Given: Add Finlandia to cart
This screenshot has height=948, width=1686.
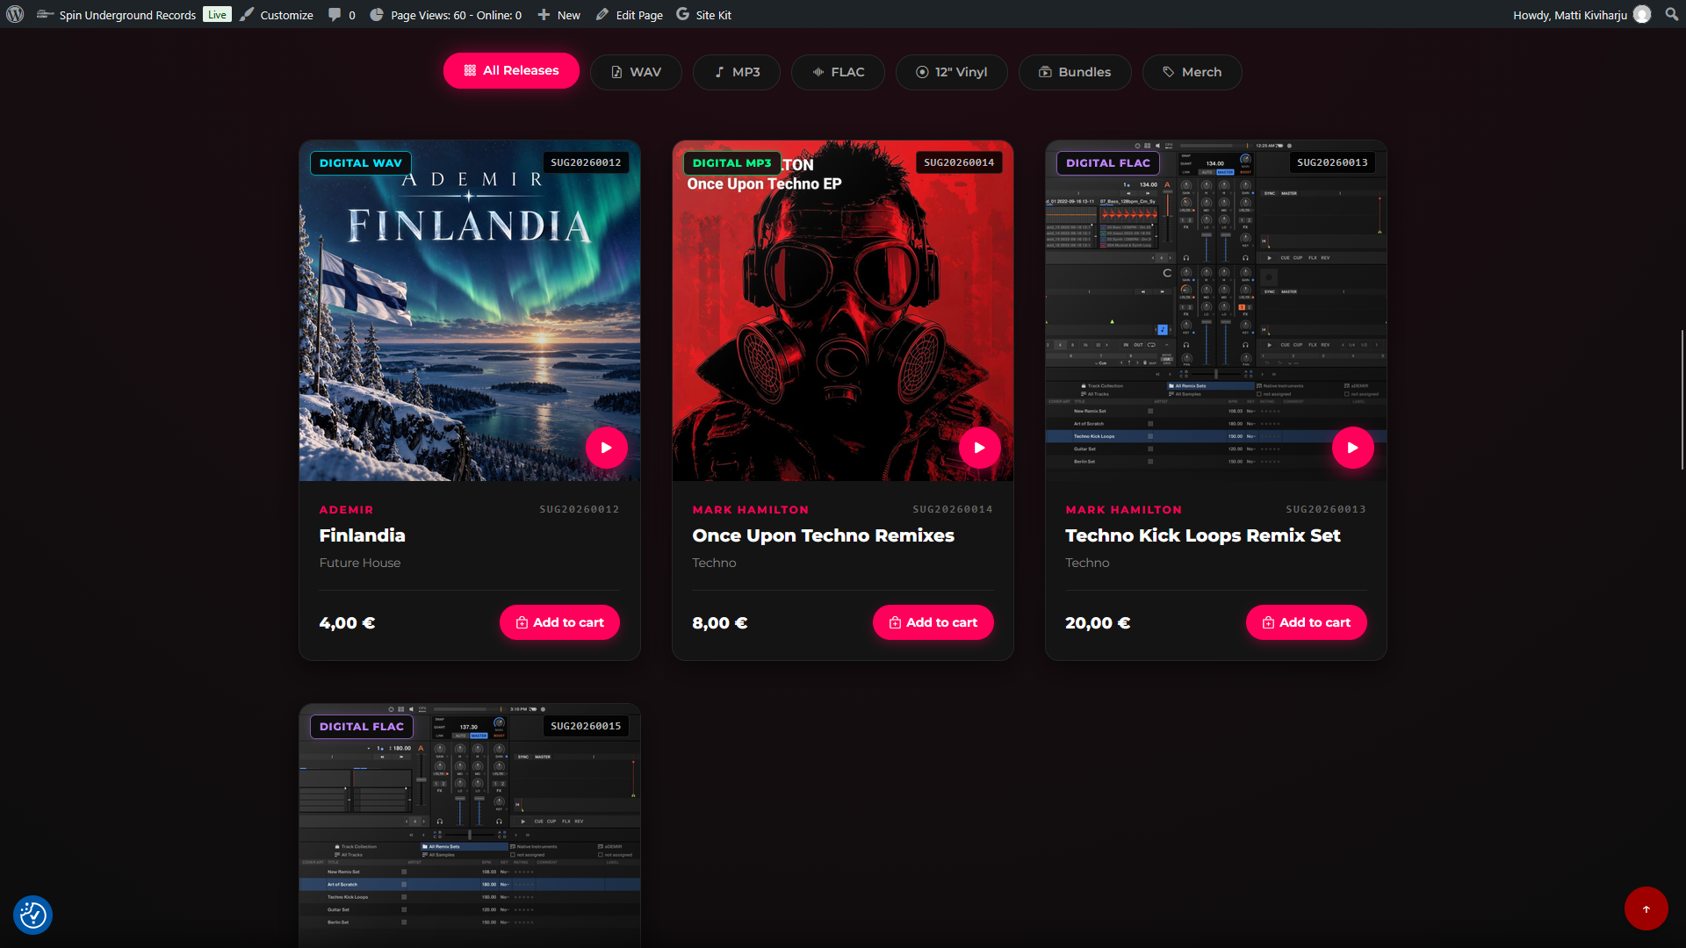Looking at the screenshot, I should (x=559, y=622).
